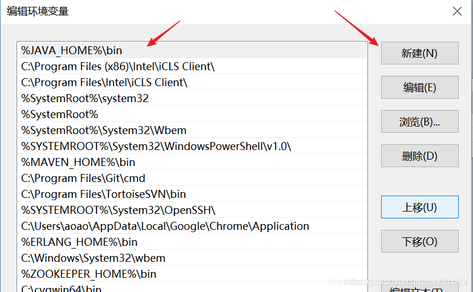Select the System32\OpenSSH\ path entry
Image resolution: width=473 pixels, height=292 pixels.
(192, 210)
